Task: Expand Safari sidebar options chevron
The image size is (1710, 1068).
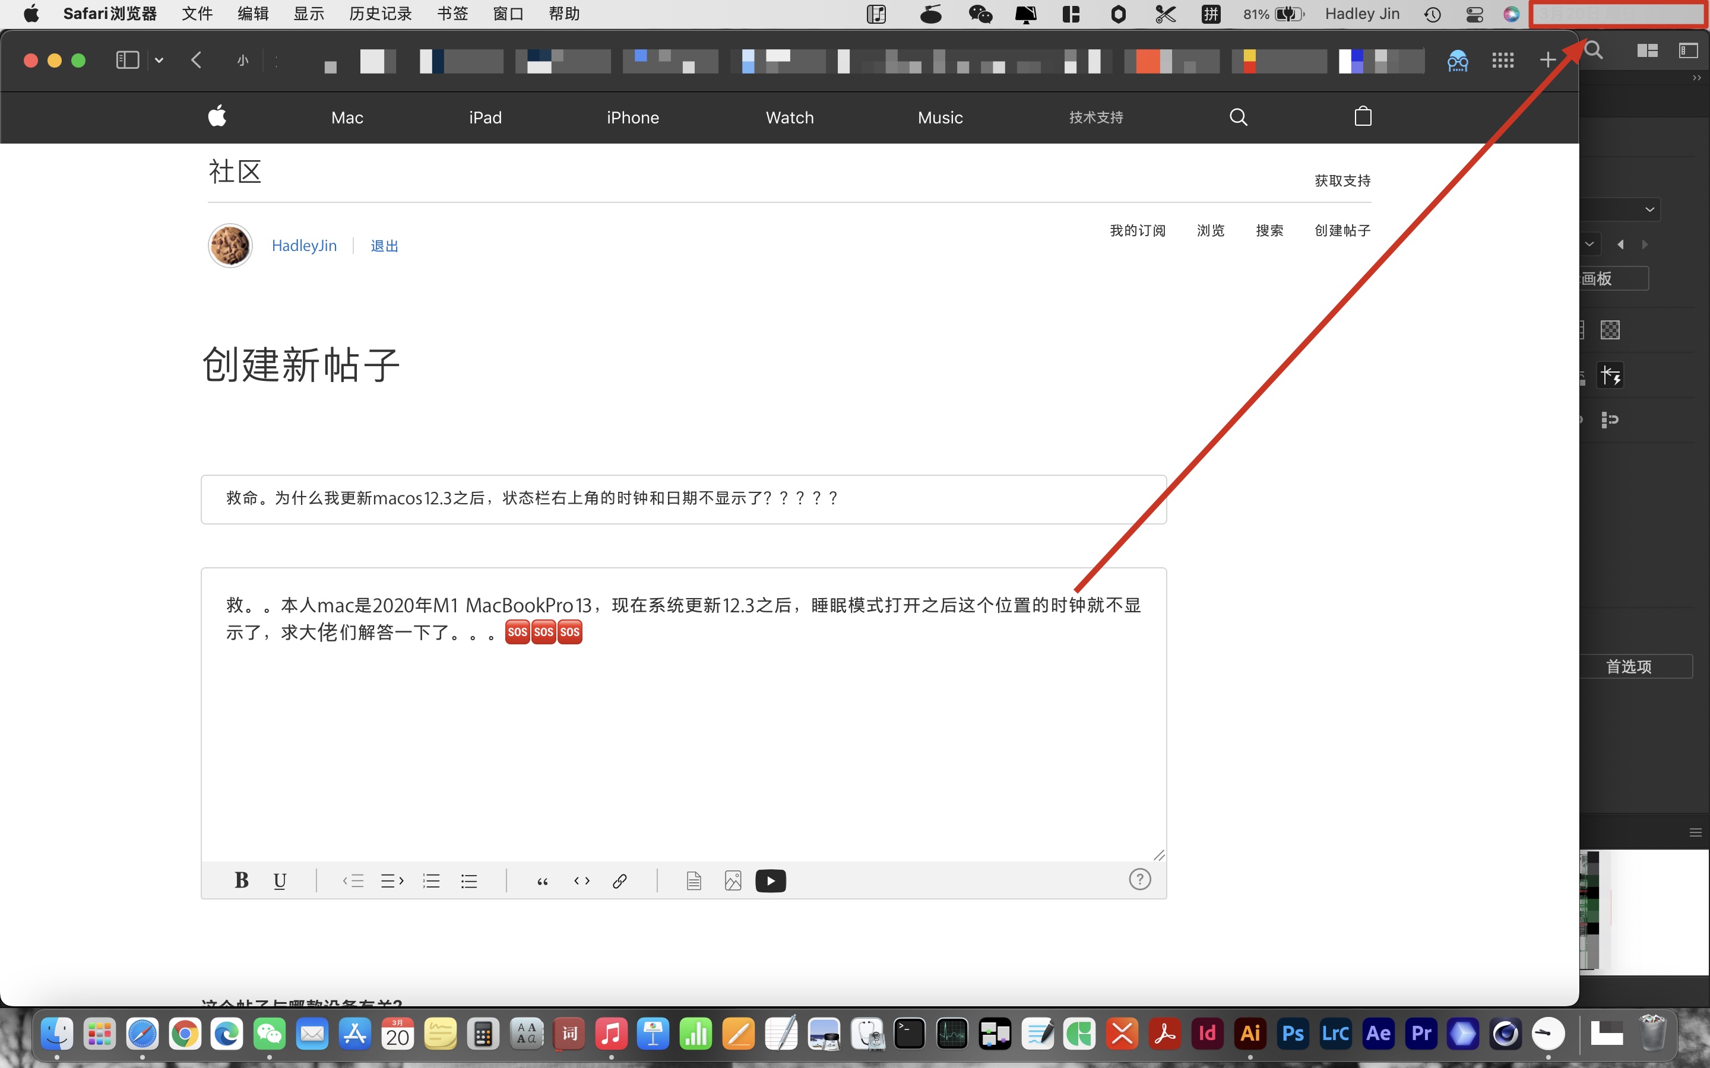Action: click(x=159, y=61)
